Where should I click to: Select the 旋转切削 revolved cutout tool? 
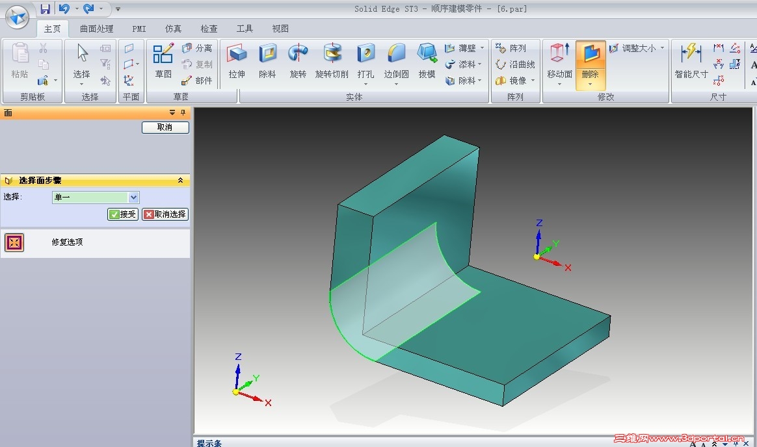pos(332,61)
